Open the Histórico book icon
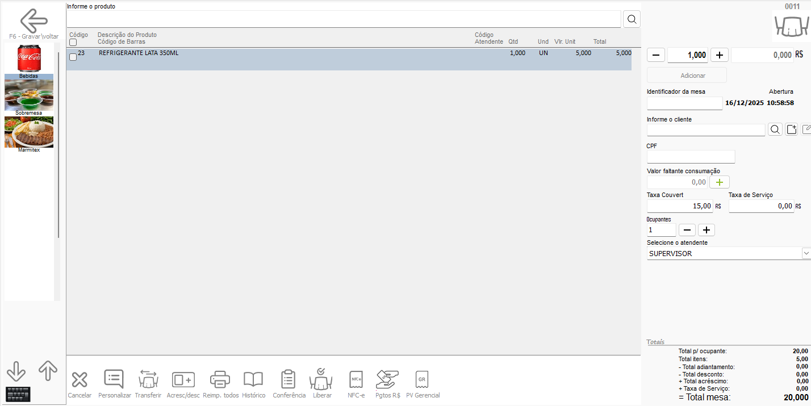Image resolution: width=811 pixels, height=406 pixels. pyautogui.click(x=253, y=379)
